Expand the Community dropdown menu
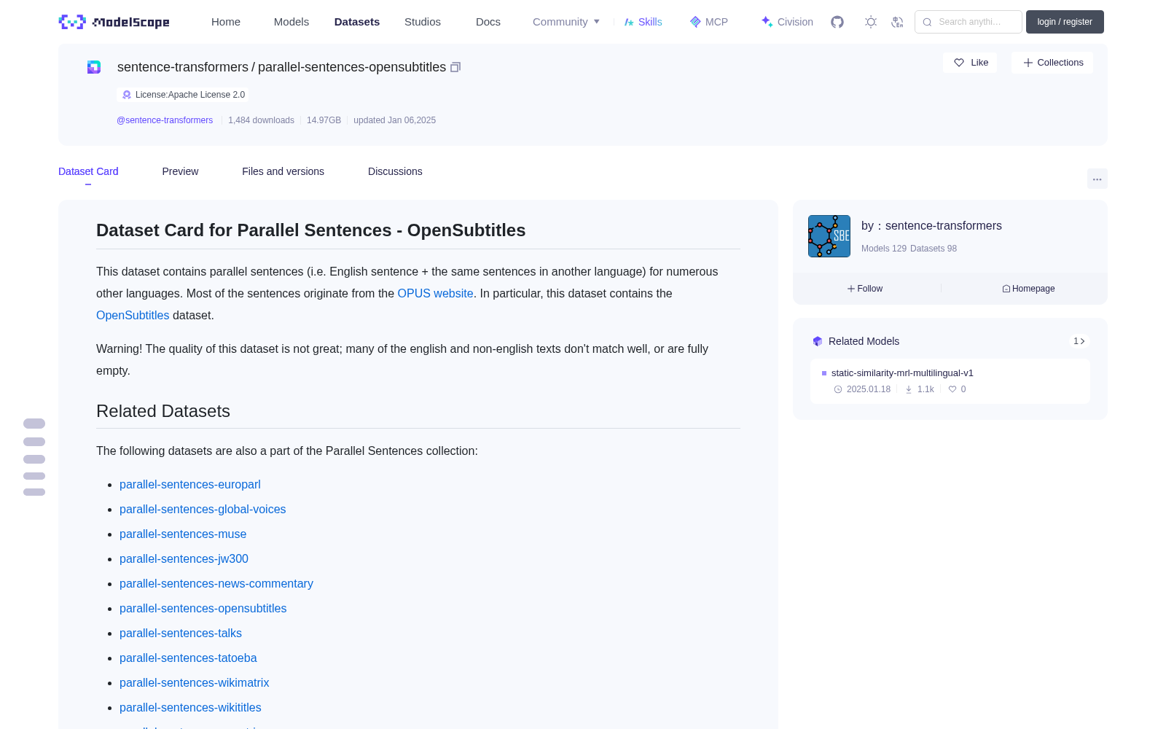The width and height of the screenshot is (1166, 729). (566, 22)
